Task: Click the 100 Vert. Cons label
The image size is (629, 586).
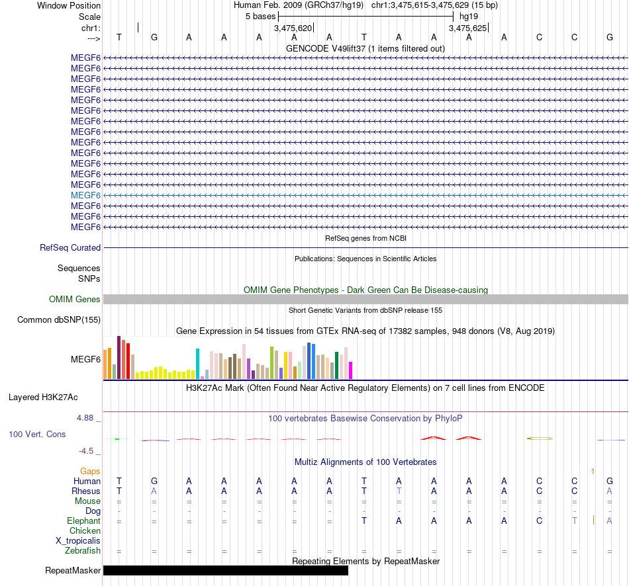Action: pos(37,434)
